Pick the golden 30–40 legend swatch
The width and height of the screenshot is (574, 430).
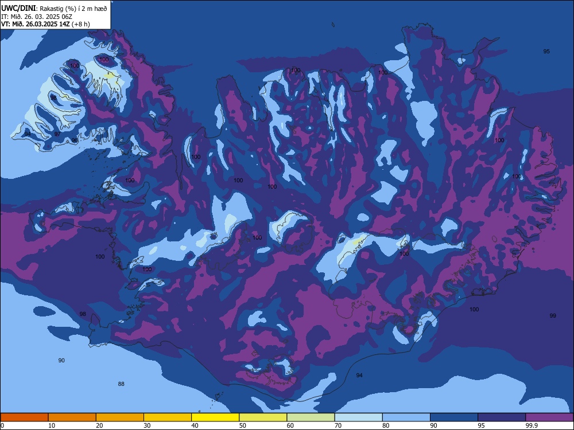coord(168,417)
